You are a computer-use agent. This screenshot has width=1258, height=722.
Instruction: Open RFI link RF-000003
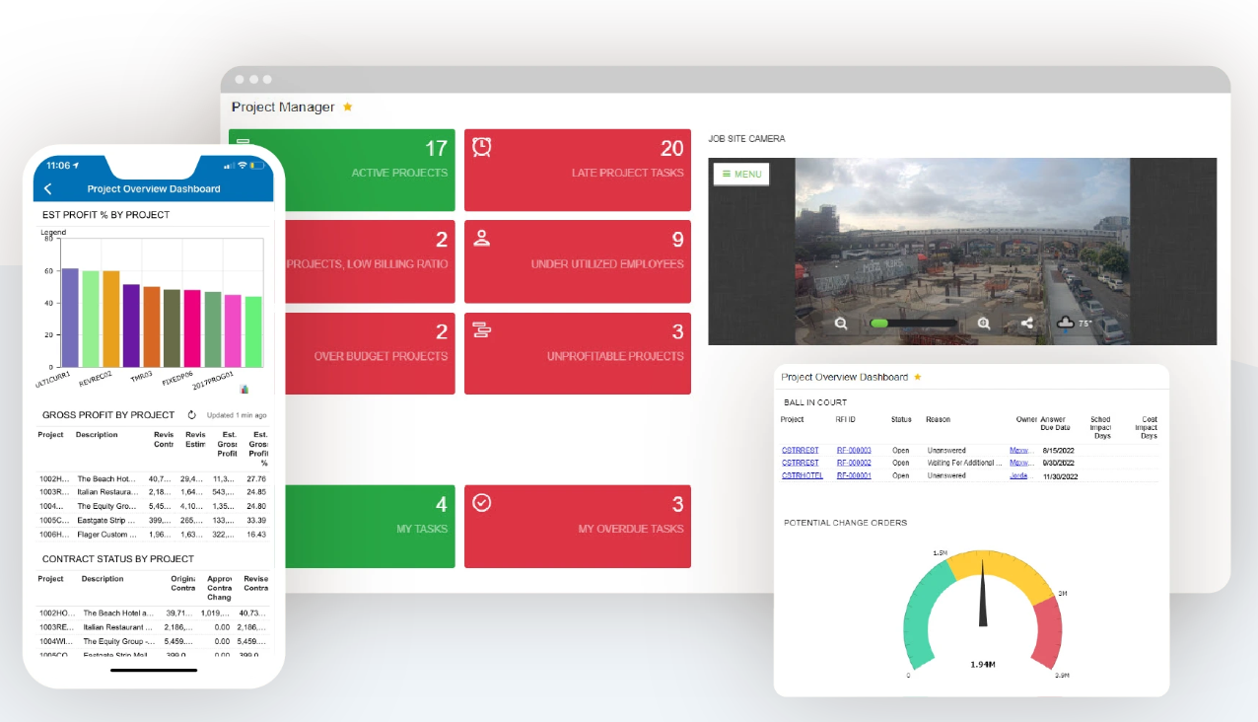click(854, 450)
